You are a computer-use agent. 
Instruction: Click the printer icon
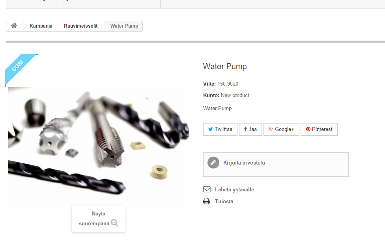(x=206, y=201)
